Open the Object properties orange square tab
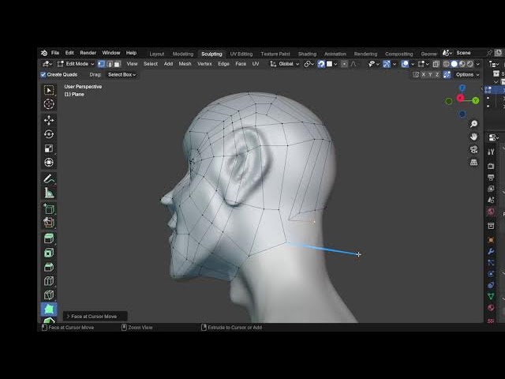The image size is (505, 379). point(491,240)
